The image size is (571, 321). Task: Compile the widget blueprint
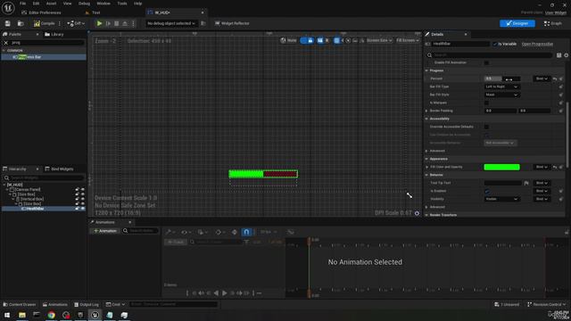(x=45, y=23)
